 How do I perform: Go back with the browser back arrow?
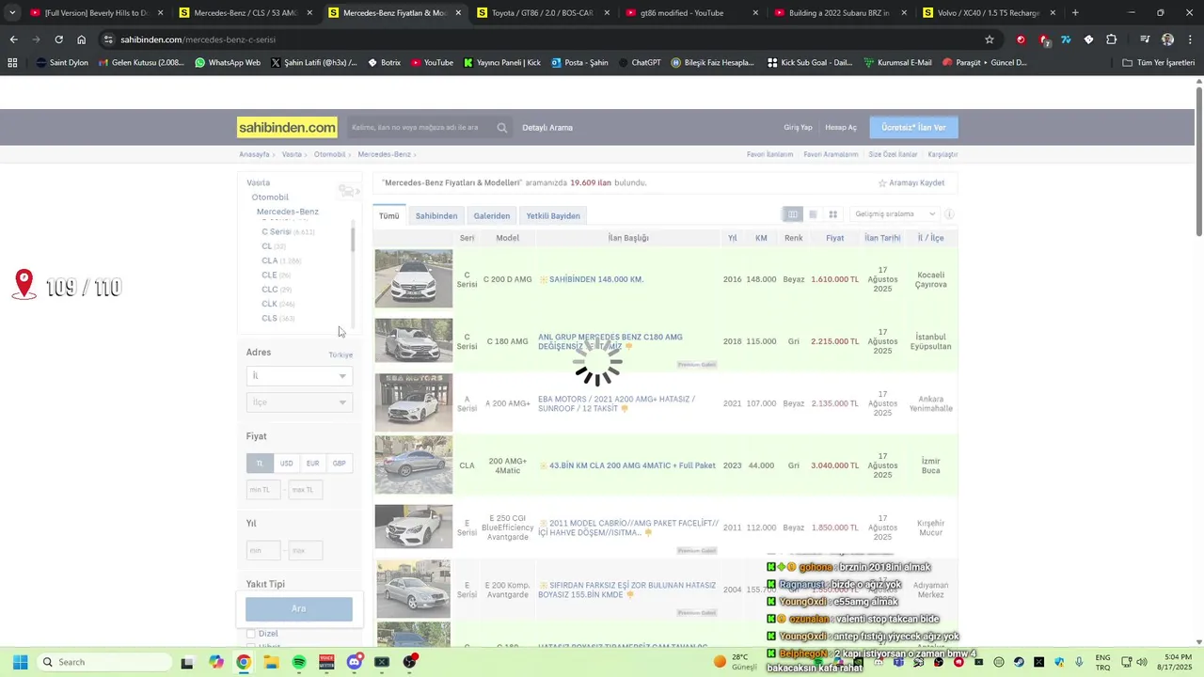[13, 39]
